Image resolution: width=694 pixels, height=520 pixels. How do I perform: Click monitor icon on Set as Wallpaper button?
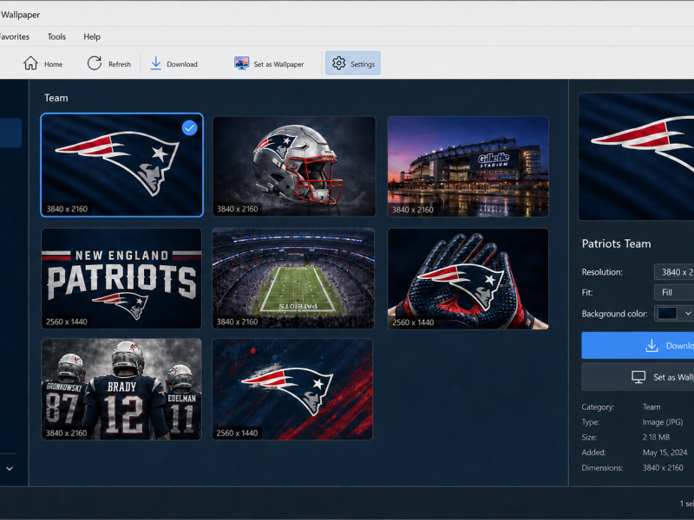tap(638, 377)
